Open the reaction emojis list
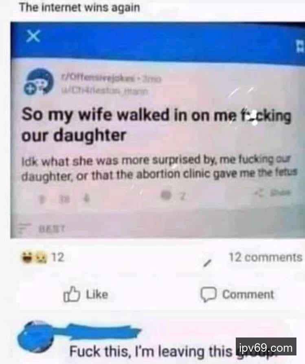Viewport: 305px width, 364px height. [x=34, y=258]
